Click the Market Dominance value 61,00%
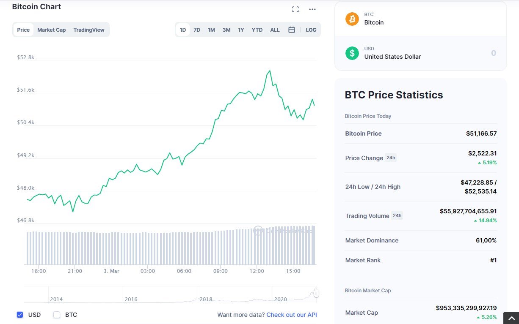 pyautogui.click(x=486, y=240)
